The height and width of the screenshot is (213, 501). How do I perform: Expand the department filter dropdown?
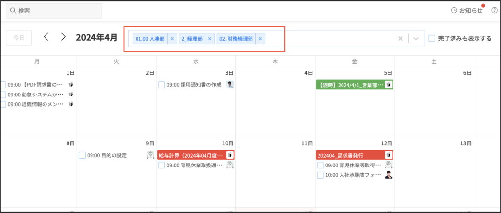(416, 39)
